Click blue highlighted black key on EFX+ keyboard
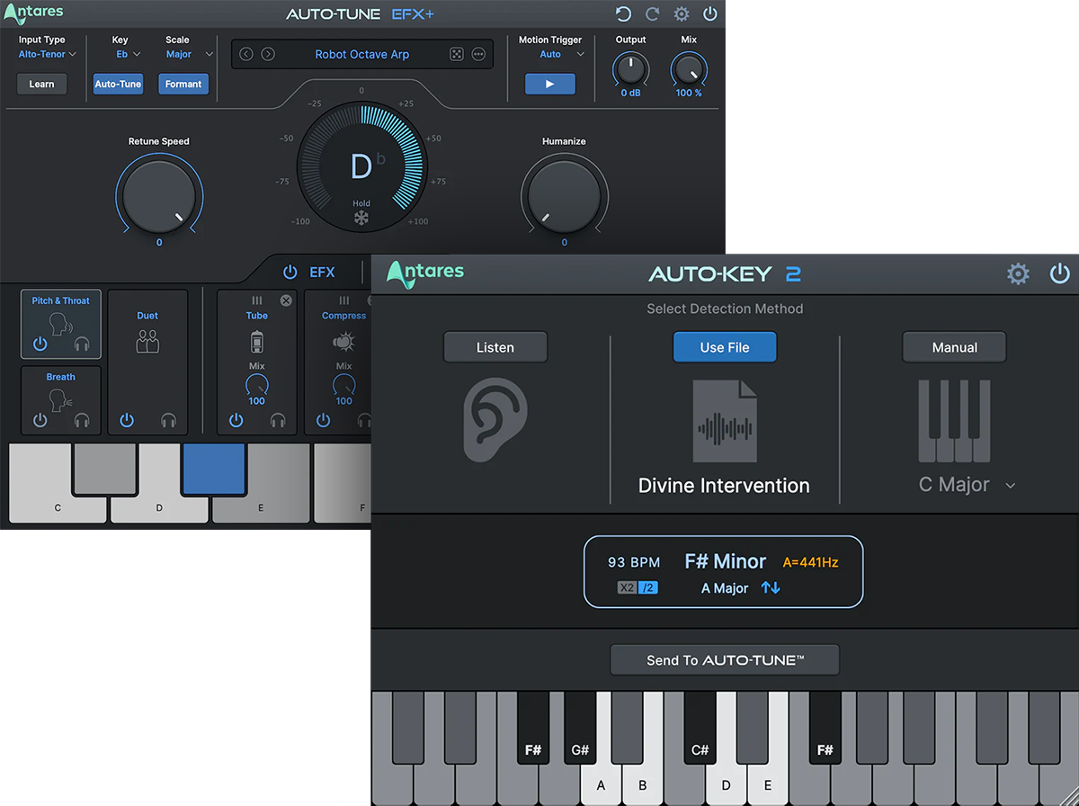The image size is (1079, 806). point(214,468)
